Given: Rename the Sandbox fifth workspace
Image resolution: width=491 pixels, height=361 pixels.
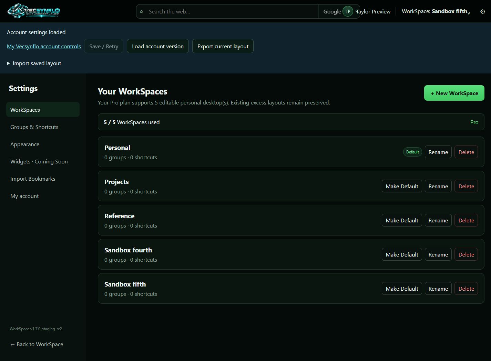Looking at the screenshot, I should tap(438, 289).
